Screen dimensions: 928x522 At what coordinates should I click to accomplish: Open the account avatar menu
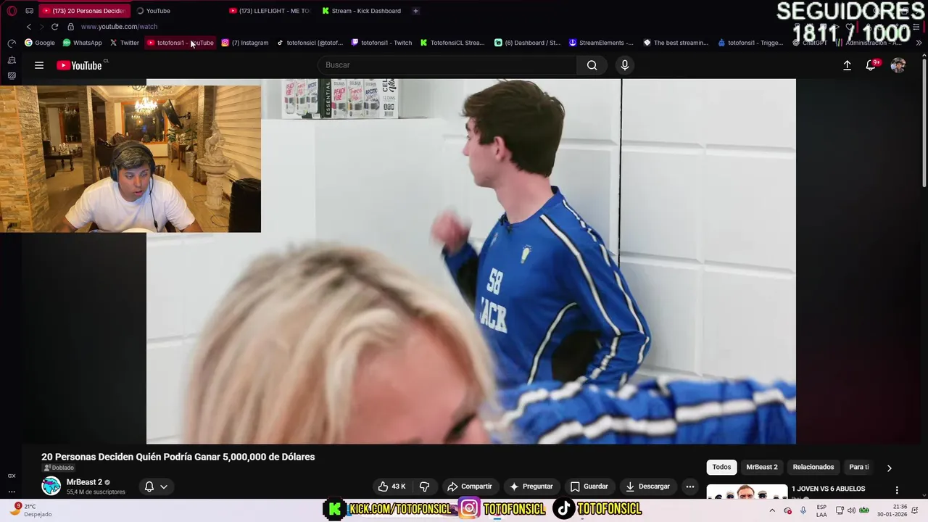[x=898, y=65]
